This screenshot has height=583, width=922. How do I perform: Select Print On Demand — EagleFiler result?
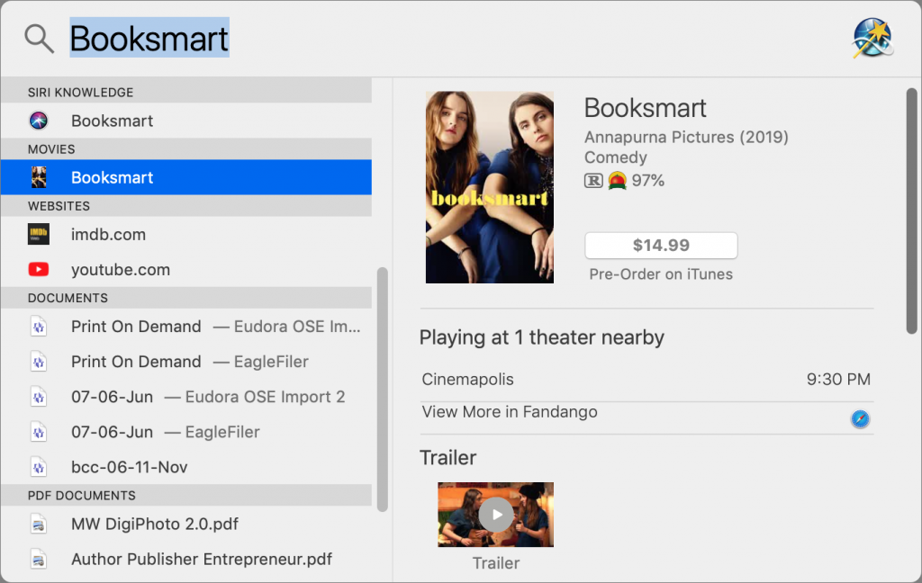(x=186, y=362)
